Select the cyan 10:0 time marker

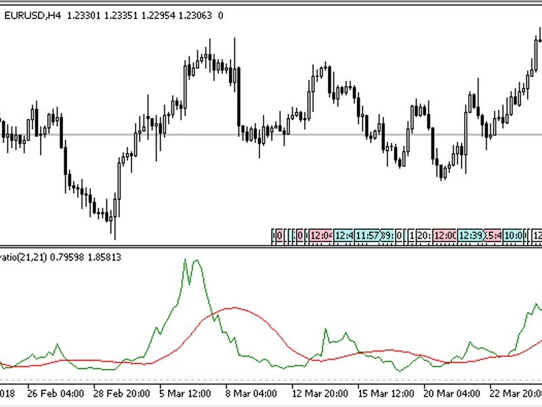click(513, 235)
